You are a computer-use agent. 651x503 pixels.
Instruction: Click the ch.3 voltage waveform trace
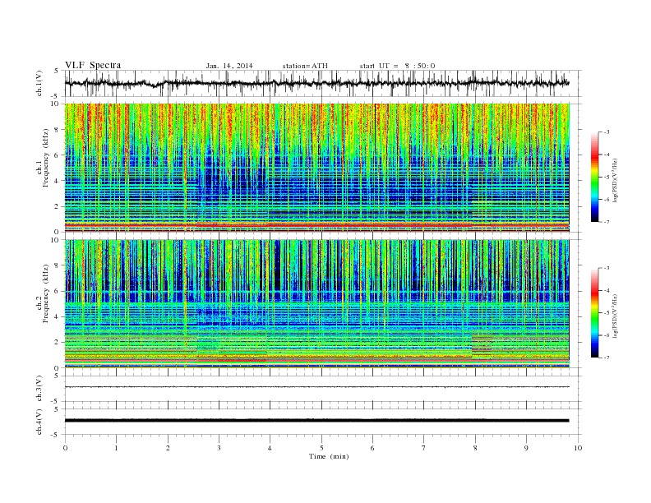(316, 387)
